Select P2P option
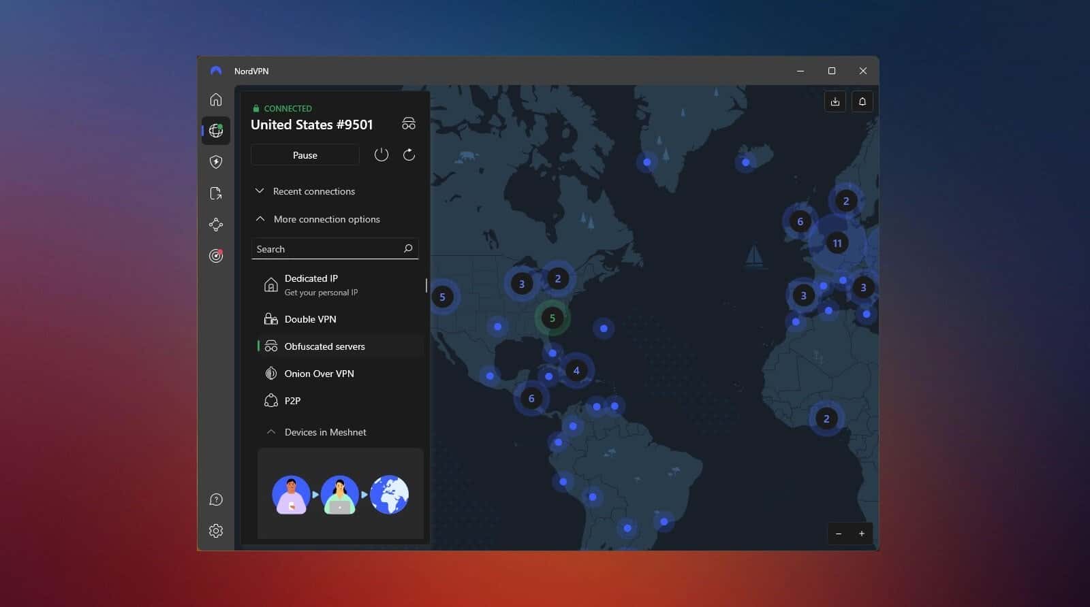The height and width of the screenshot is (607, 1090). (341, 400)
